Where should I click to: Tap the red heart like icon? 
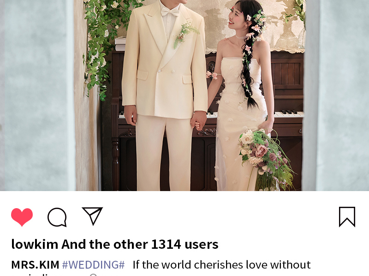[22, 217]
